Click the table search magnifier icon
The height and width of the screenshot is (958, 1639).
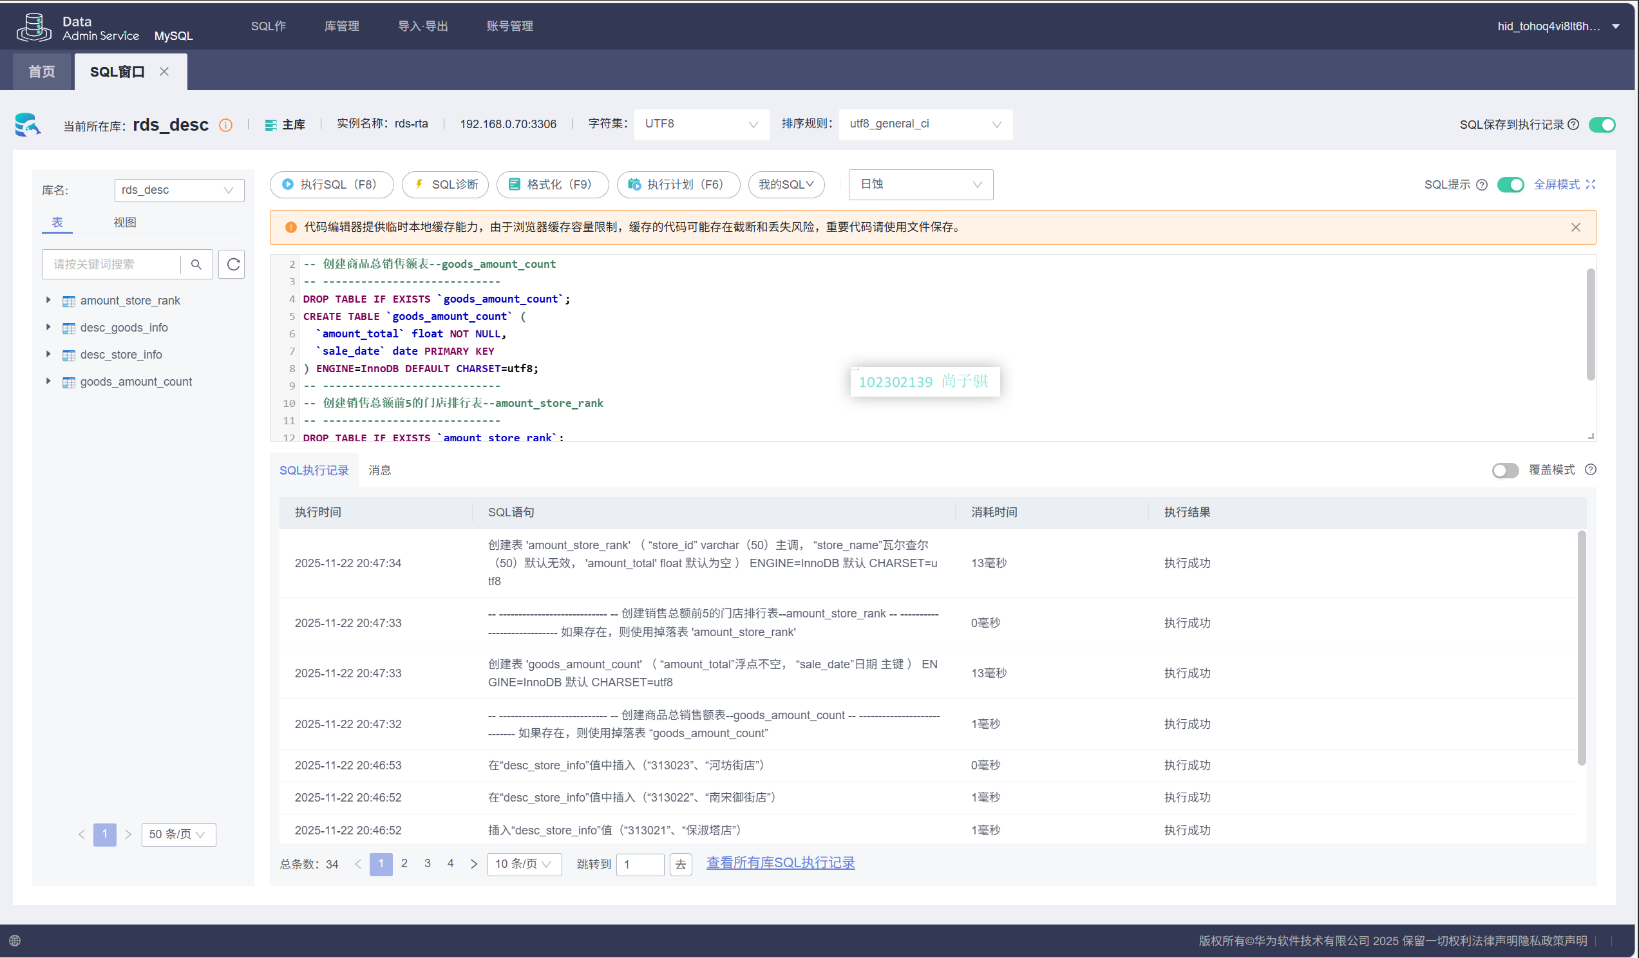(196, 264)
